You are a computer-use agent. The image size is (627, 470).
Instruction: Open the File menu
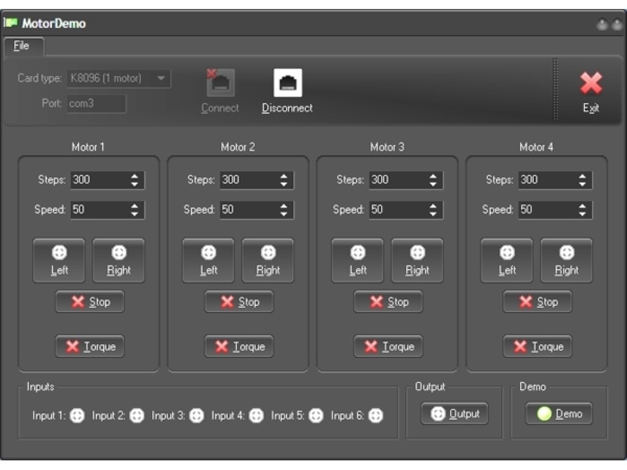tap(21, 46)
